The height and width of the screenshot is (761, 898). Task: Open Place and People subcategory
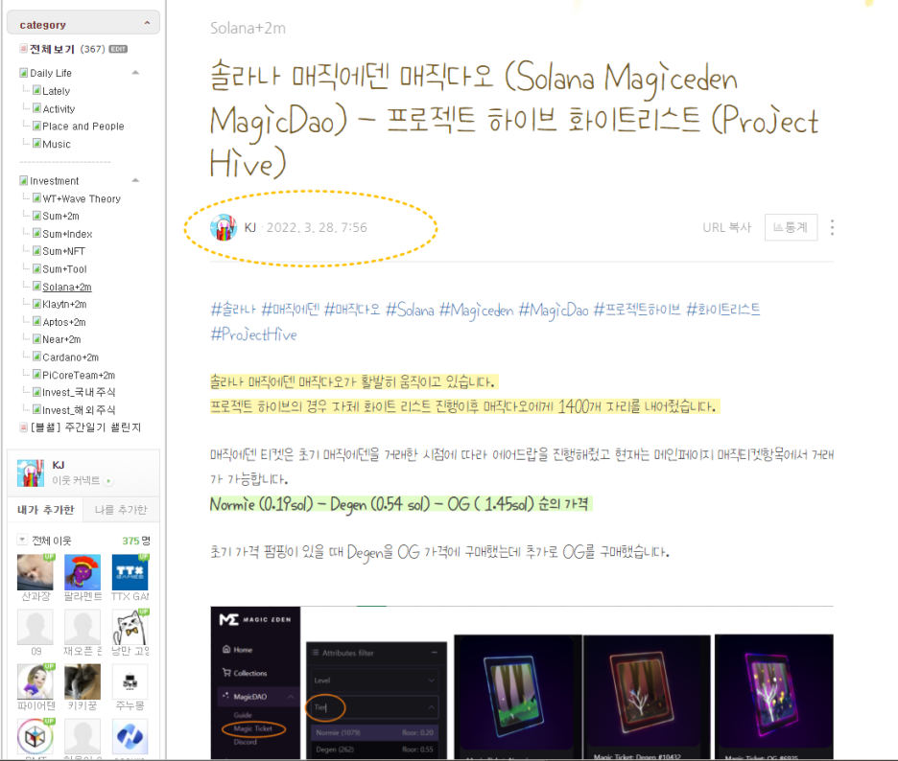click(83, 127)
